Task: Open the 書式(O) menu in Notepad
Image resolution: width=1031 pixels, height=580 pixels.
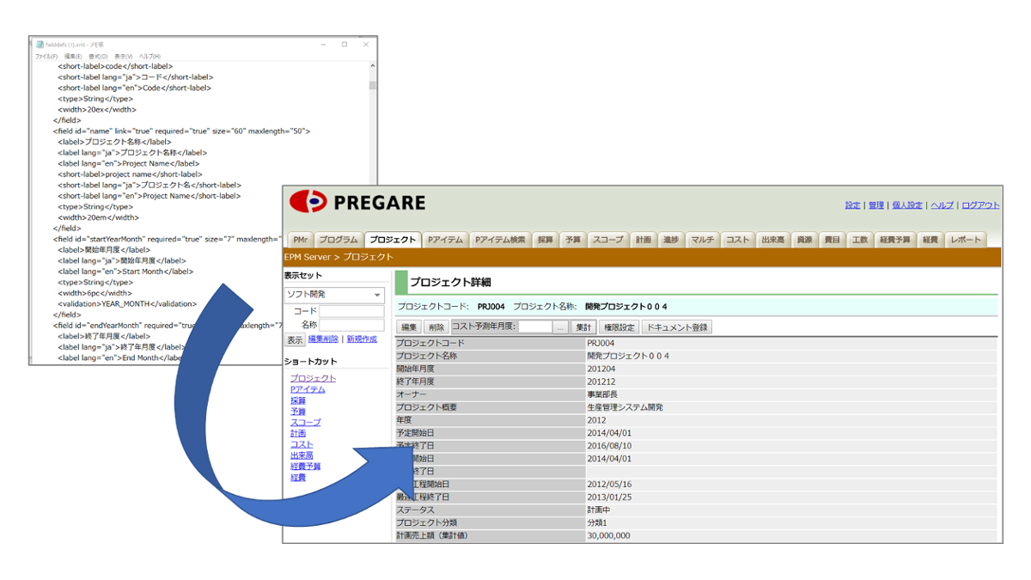Action: [x=98, y=57]
